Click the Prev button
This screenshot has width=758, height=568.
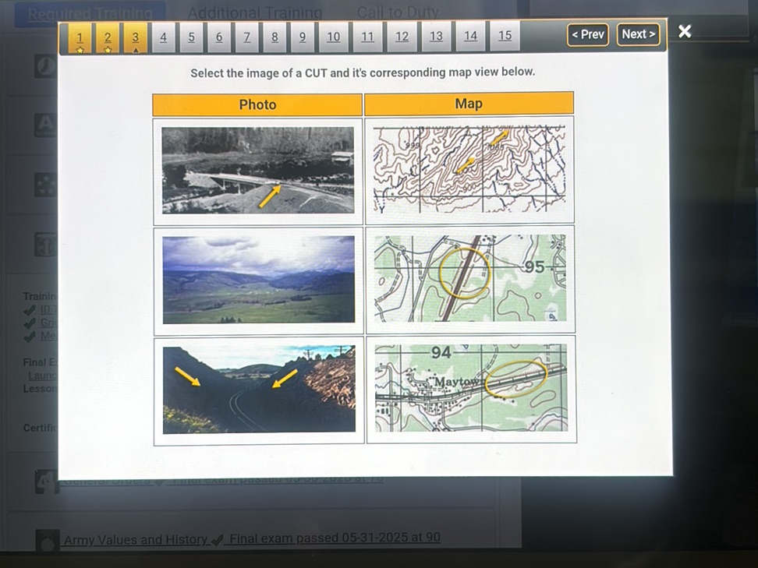pos(588,35)
